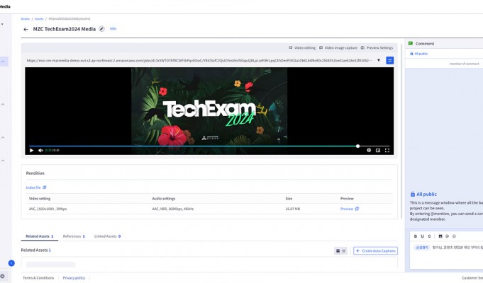Copy the Index file icon
The height and width of the screenshot is (283, 483).
[x=45, y=187]
